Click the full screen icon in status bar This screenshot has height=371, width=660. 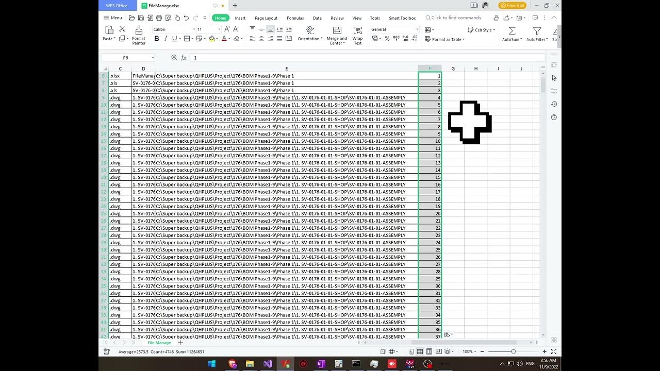[554, 351]
